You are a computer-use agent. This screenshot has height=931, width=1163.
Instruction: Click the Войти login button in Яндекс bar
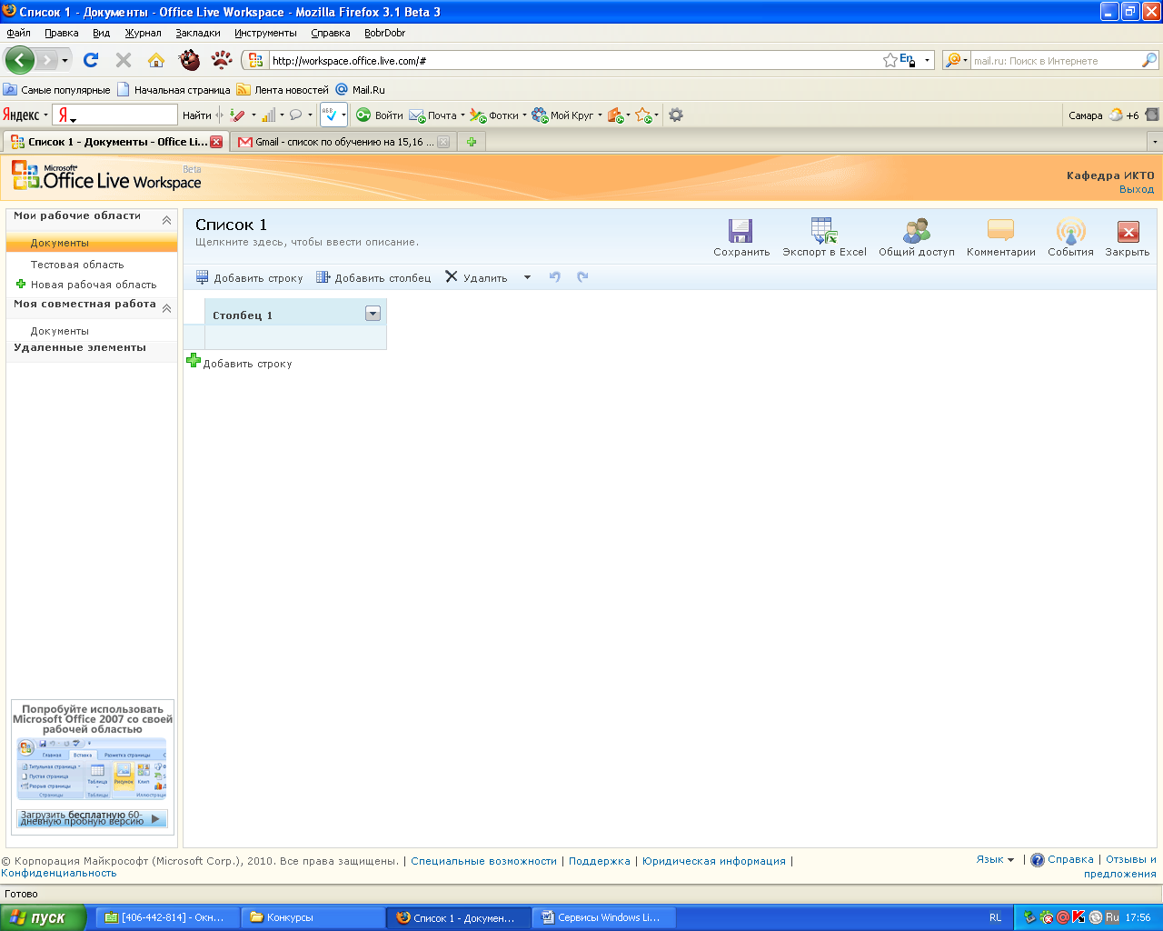click(x=380, y=115)
